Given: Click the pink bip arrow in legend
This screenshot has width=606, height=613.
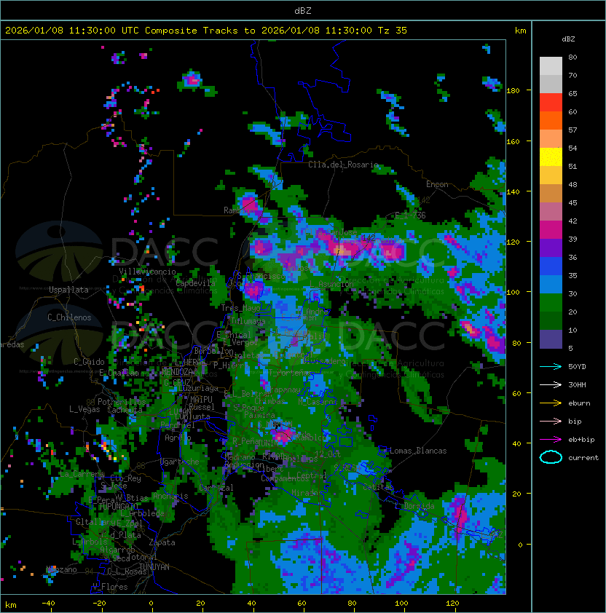Looking at the screenshot, I should click(x=551, y=421).
